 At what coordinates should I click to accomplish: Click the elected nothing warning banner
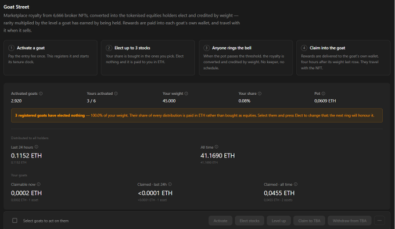(x=197, y=116)
